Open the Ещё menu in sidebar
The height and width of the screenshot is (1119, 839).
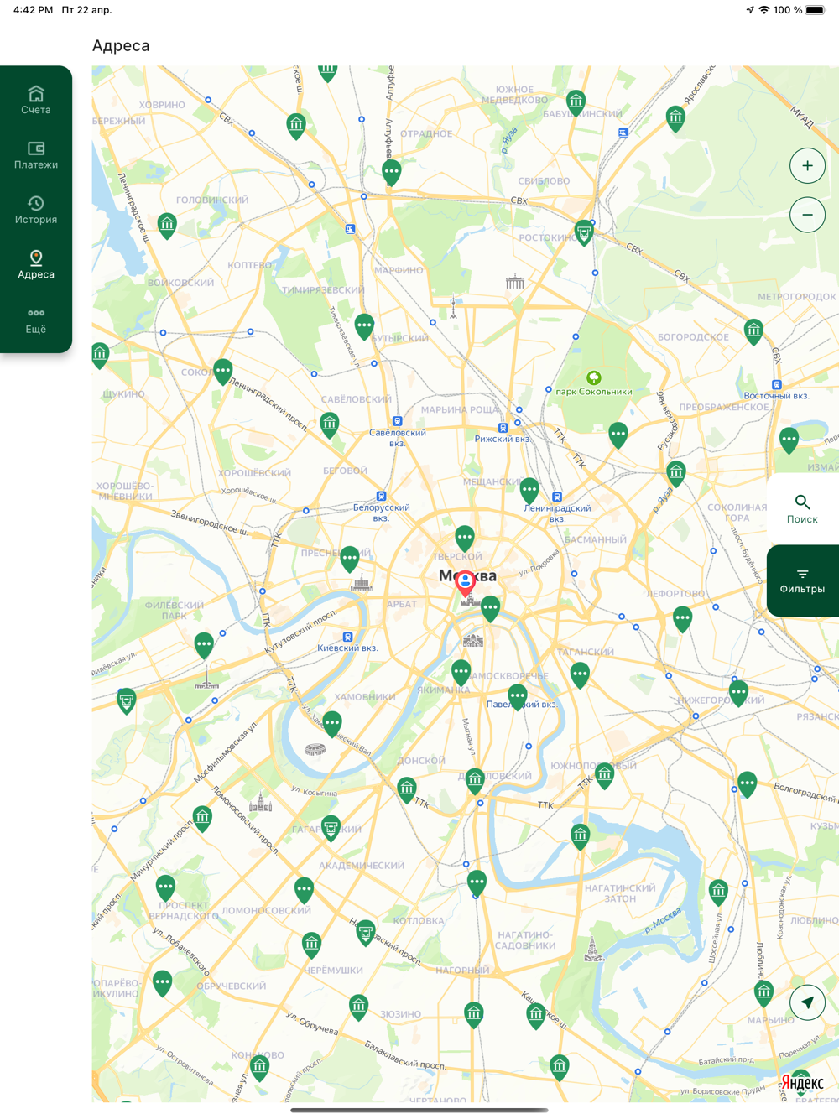click(x=36, y=320)
